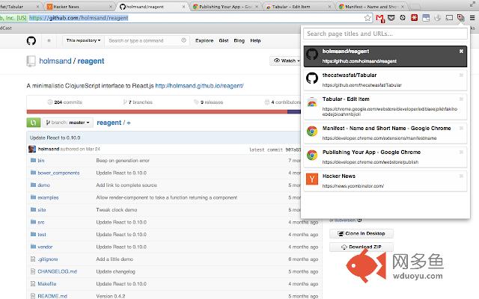
Task: Open the CHANGELOG.md file
Action: (57, 271)
